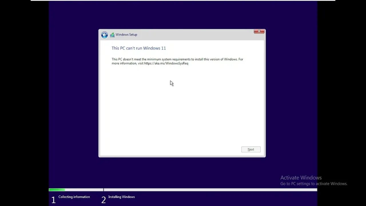Image resolution: width=366 pixels, height=206 pixels.
Task: Click the https://aka.ms/WindowsSysReq address text
Action: click(x=166, y=63)
